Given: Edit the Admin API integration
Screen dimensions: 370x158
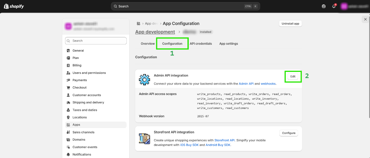Looking at the screenshot, I should 293,76.
